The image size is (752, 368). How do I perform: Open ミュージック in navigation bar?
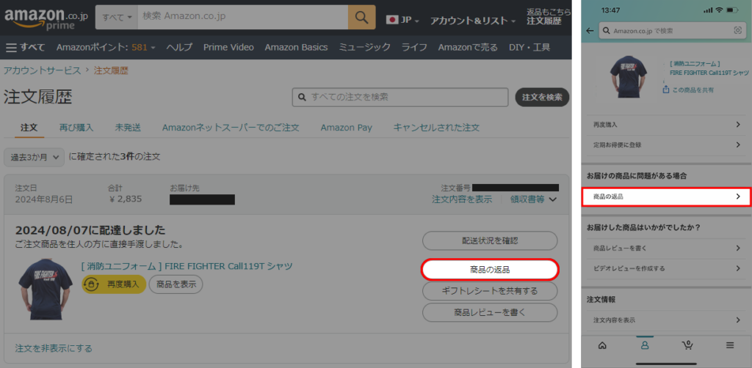(364, 47)
